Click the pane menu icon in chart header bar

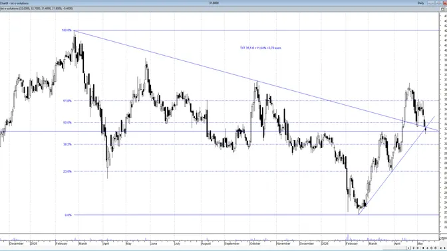point(442,9)
